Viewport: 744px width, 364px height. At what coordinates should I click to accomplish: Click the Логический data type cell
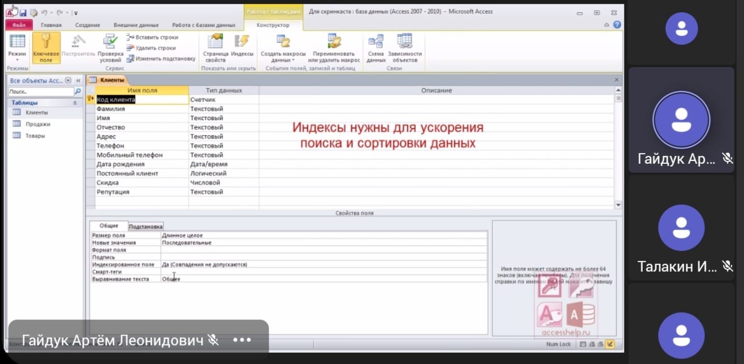[x=224, y=173]
